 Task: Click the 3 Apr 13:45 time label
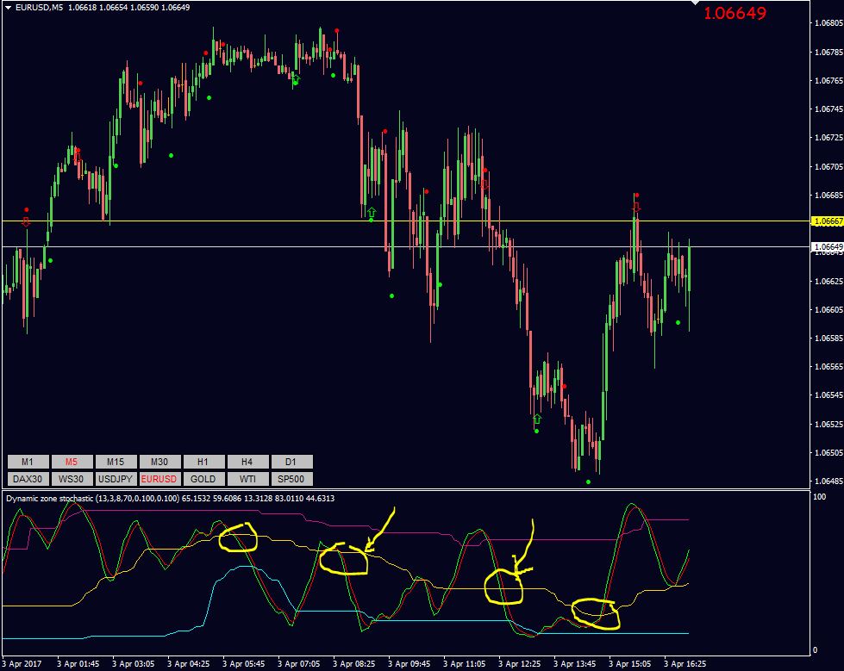pyautogui.click(x=574, y=664)
